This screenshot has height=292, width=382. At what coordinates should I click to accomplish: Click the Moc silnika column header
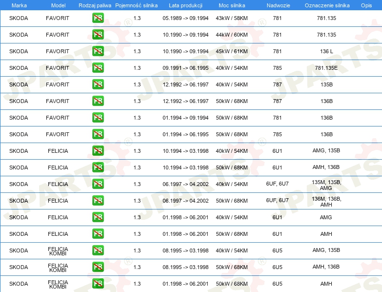click(232, 5)
